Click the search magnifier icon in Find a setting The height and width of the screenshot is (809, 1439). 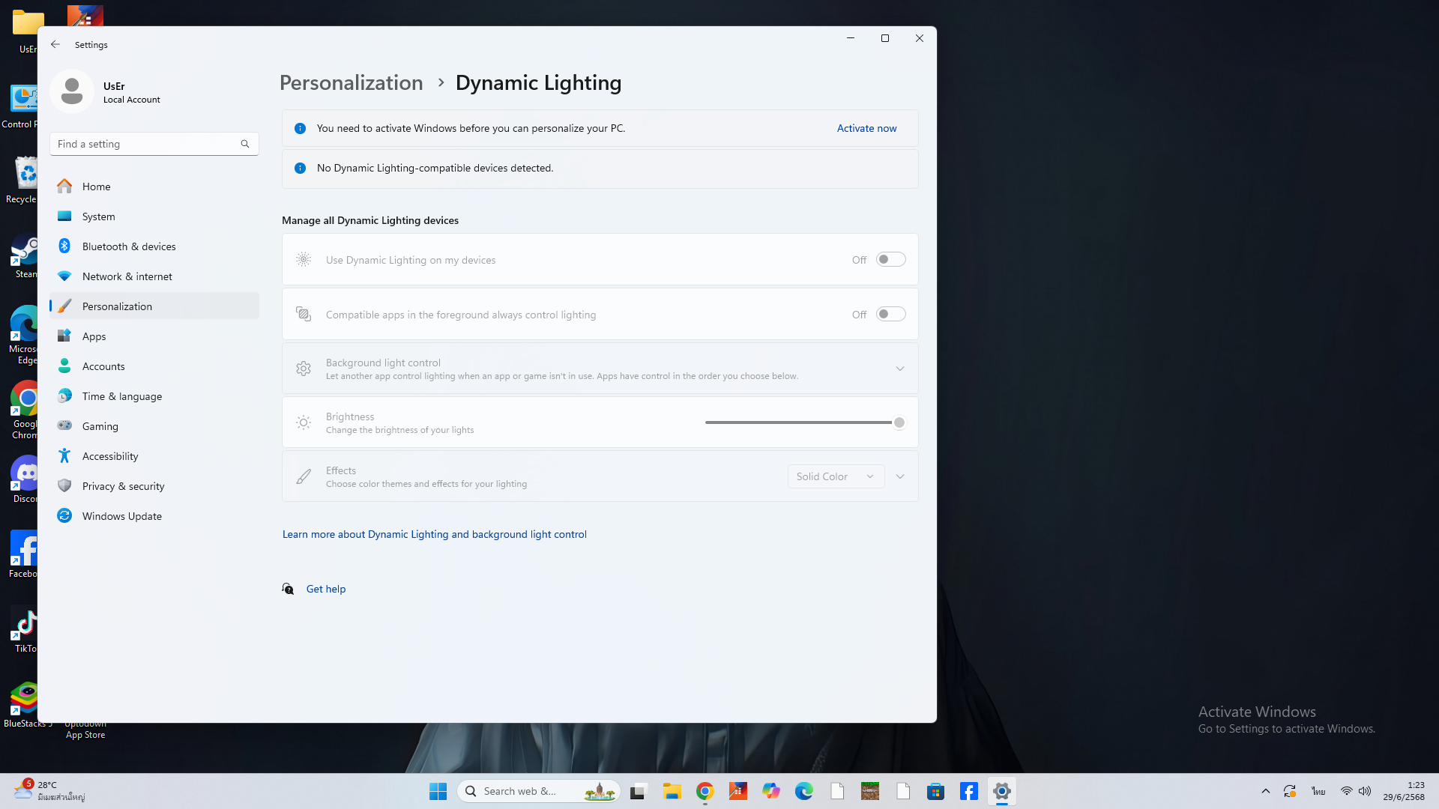coord(245,144)
